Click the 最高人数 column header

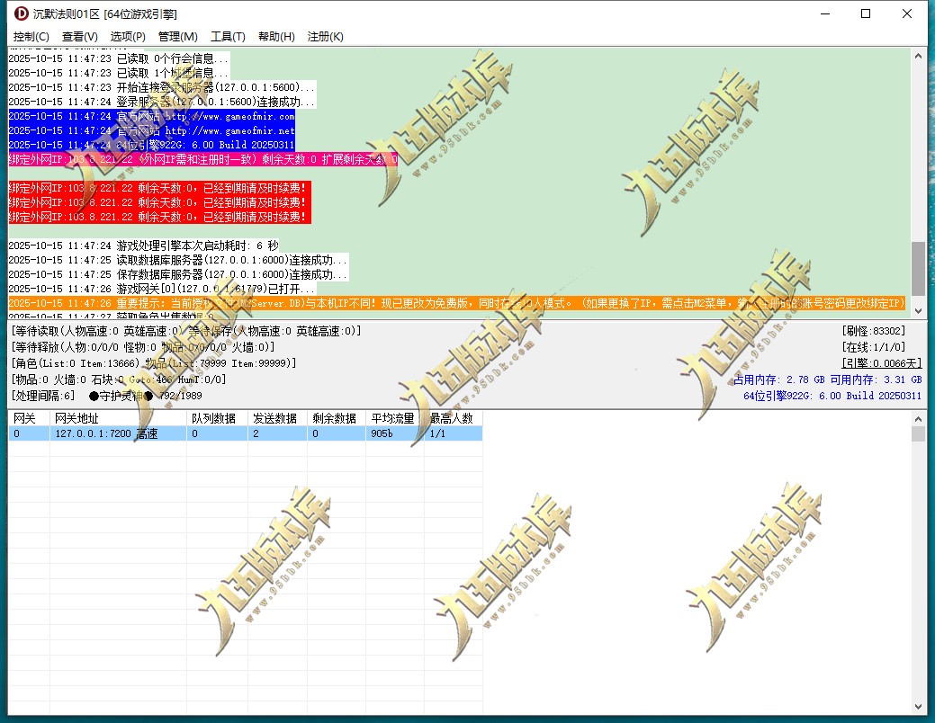[454, 418]
